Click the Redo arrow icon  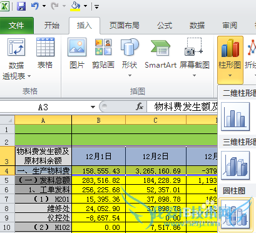coord(54,6)
